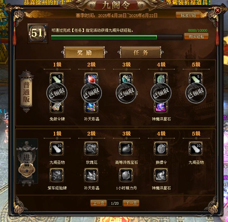This screenshot has width=228, height=222.
Task: Go back with 上一页 button
Action: pos(98,203)
